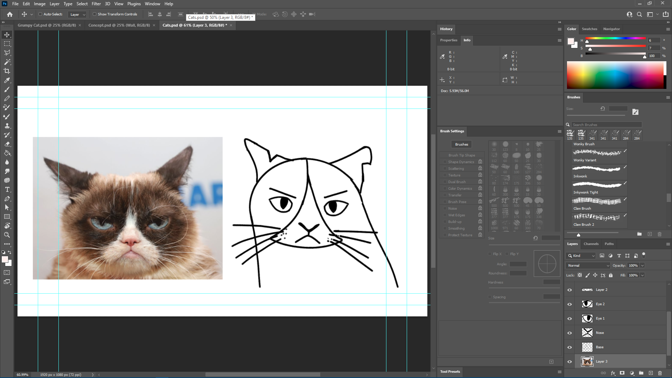The height and width of the screenshot is (378, 672).
Task: Expand the Opacity value dropdown
Action: coord(643,266)
